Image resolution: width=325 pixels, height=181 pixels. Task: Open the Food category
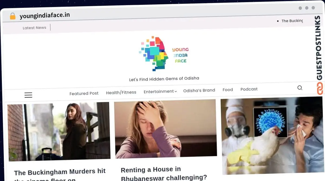pyautogui.click(x=228, y=90)
